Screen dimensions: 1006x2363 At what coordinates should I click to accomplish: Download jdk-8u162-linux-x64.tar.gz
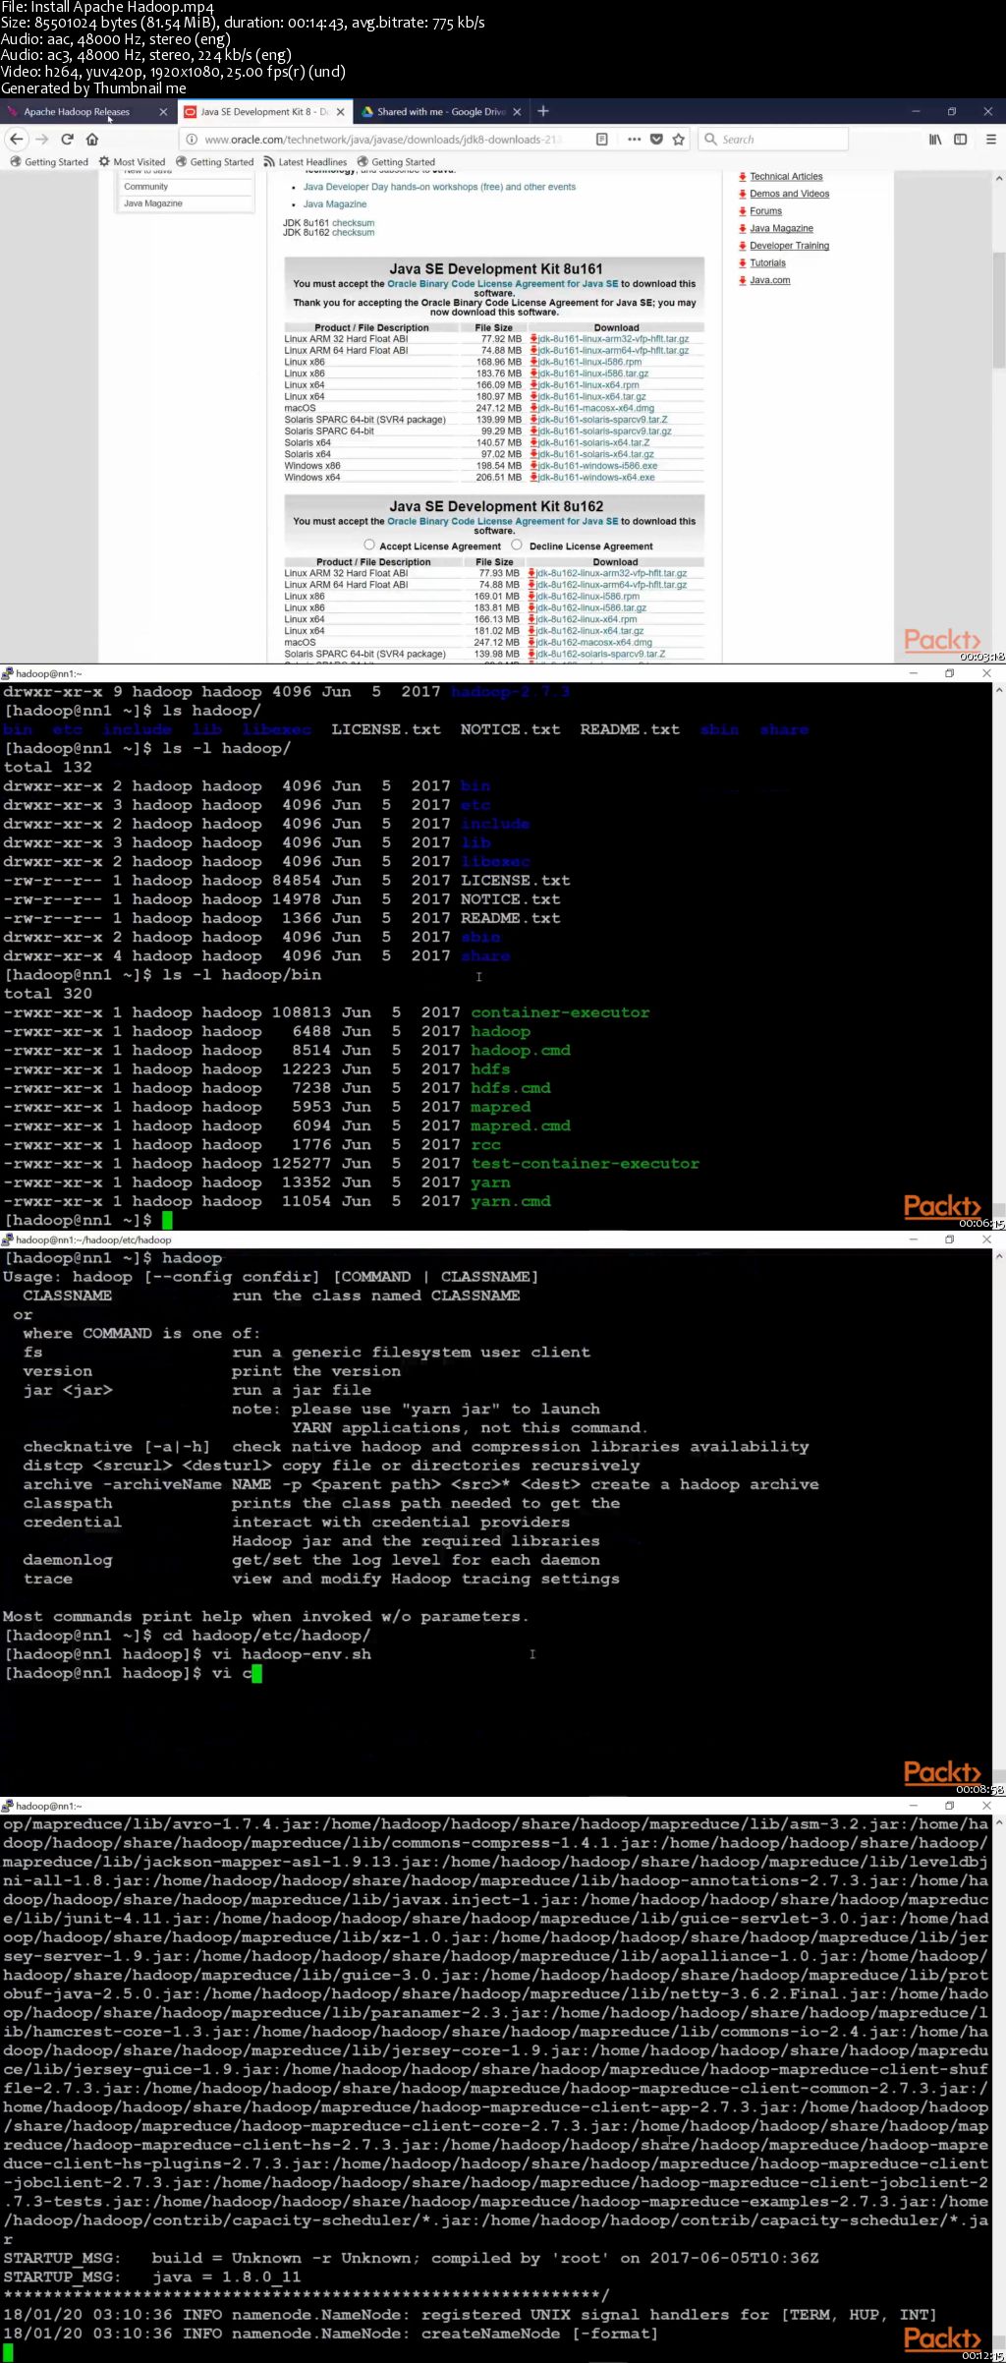point(589,631)
